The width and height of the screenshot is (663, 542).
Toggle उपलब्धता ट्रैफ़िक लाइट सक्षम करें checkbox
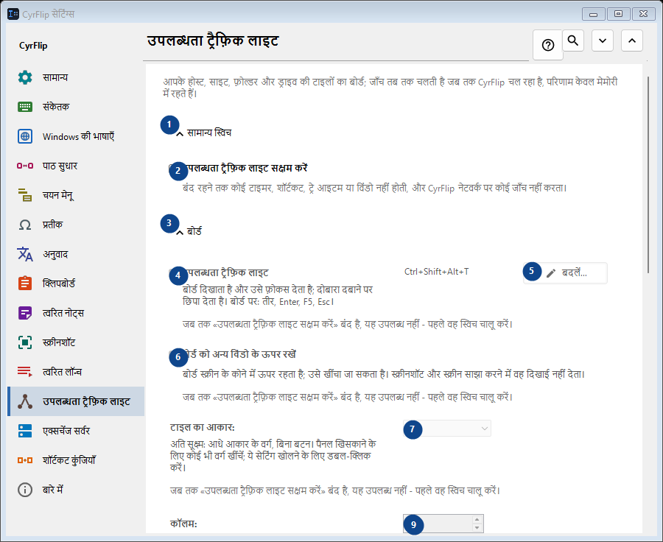click(x=173, y=168)
